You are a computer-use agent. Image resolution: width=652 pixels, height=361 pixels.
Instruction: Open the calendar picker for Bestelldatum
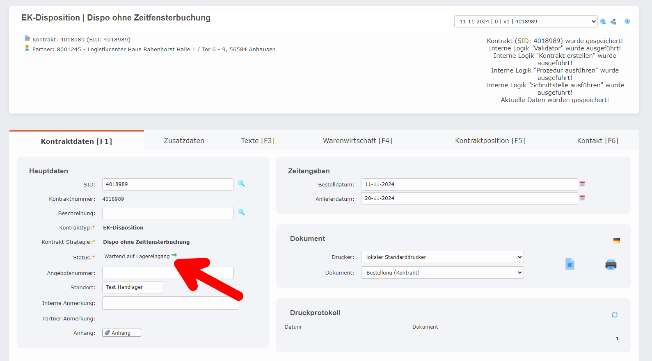[582, 184]
